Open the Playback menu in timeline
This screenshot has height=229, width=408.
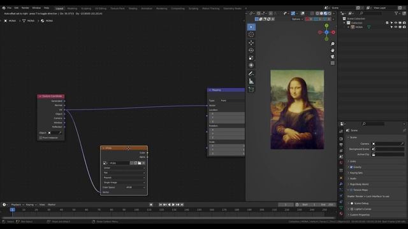17,205
